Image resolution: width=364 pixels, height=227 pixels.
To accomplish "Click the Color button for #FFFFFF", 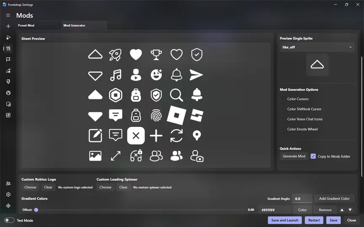I will point(302,210).
